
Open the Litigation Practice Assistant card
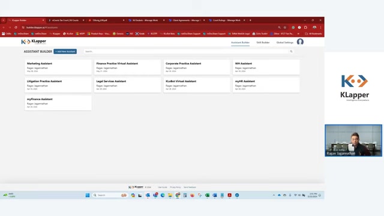(58, 85)
